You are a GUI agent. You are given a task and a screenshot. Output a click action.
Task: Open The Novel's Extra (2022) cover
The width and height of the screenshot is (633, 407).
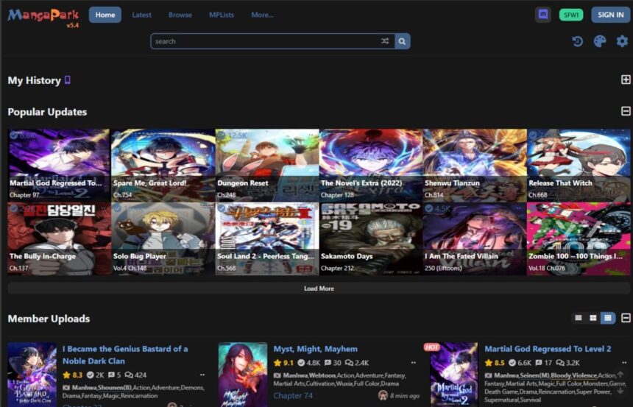click(x=370, y=165)
